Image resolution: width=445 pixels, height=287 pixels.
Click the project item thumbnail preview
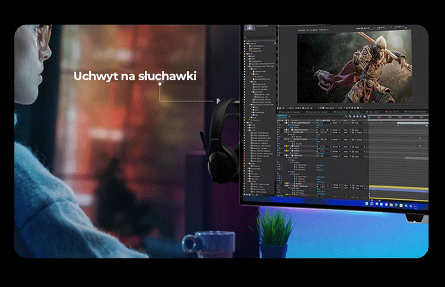[250, 28]
